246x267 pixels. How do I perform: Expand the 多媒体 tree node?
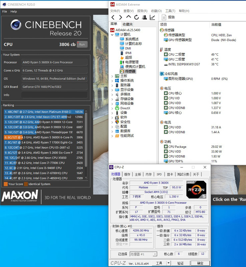(x=112, y=94)
